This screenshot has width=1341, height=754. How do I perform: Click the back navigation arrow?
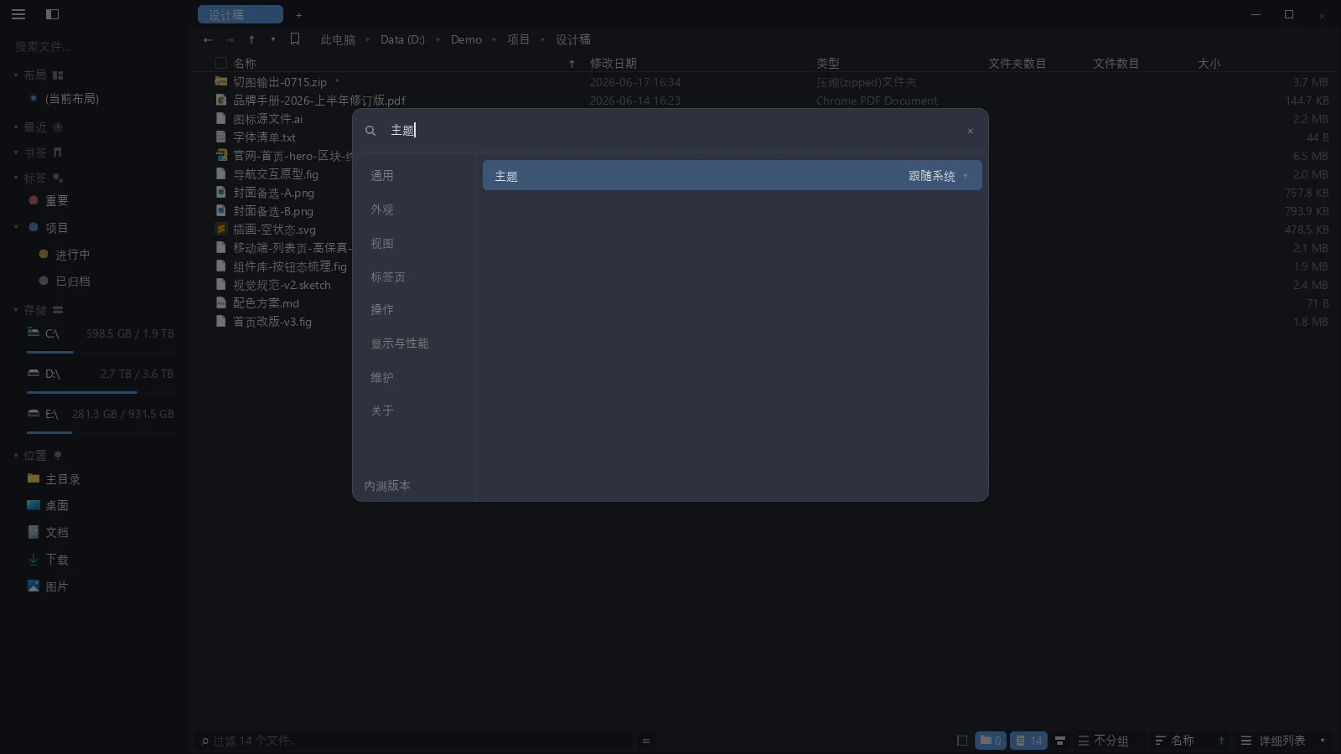point(208,39)
